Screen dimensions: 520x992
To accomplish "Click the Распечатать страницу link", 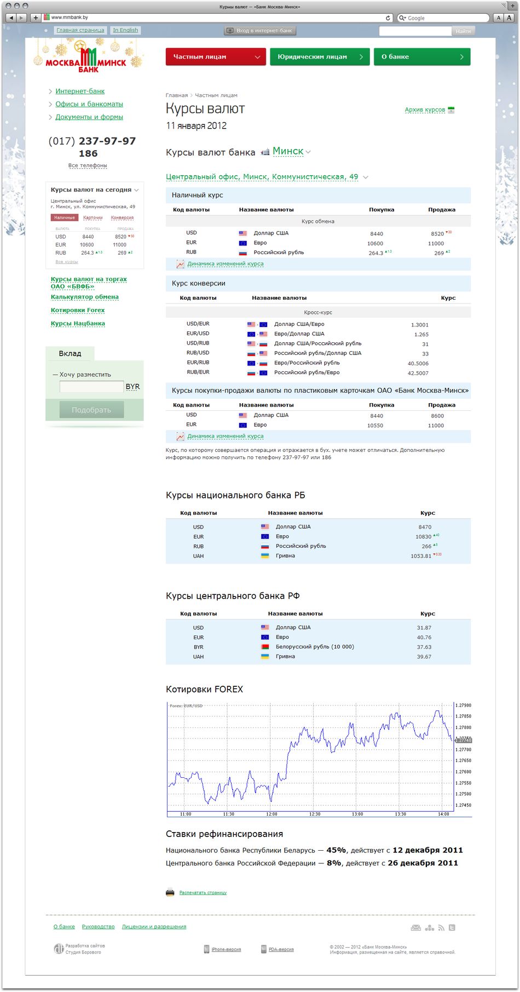I will [203, 893].
